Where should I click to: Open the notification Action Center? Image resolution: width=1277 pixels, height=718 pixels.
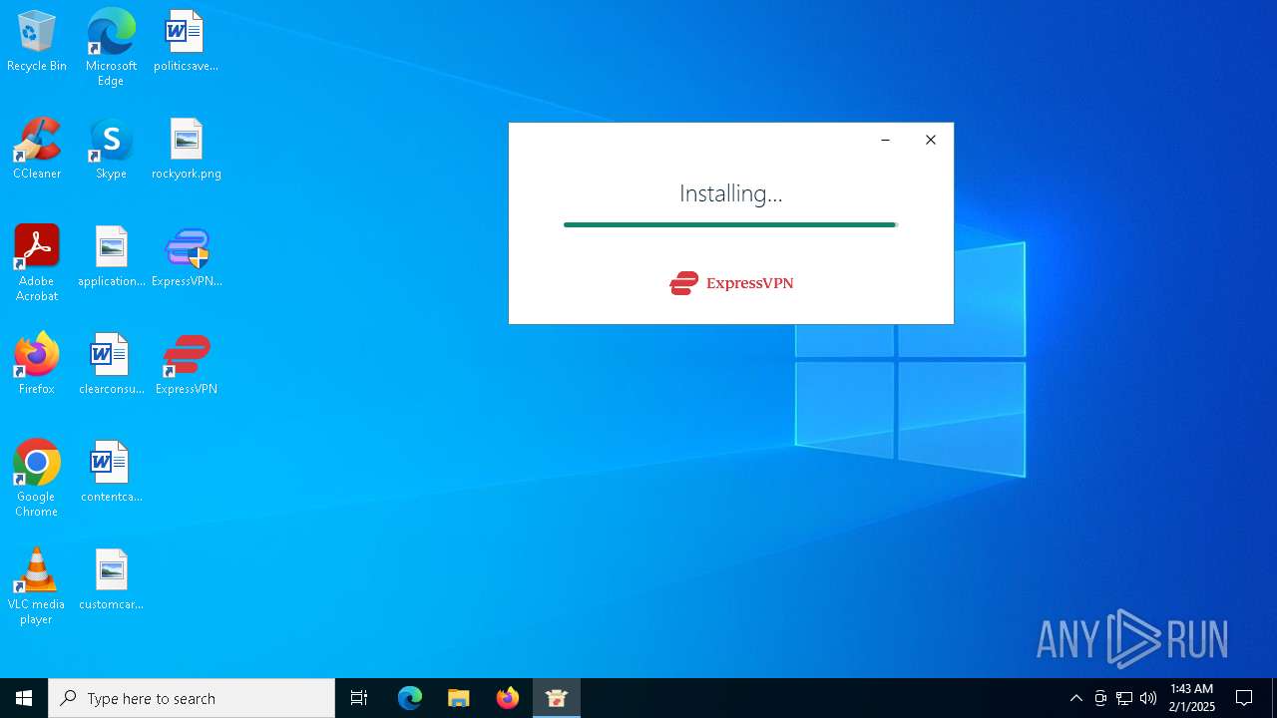tap(1244, 698)
